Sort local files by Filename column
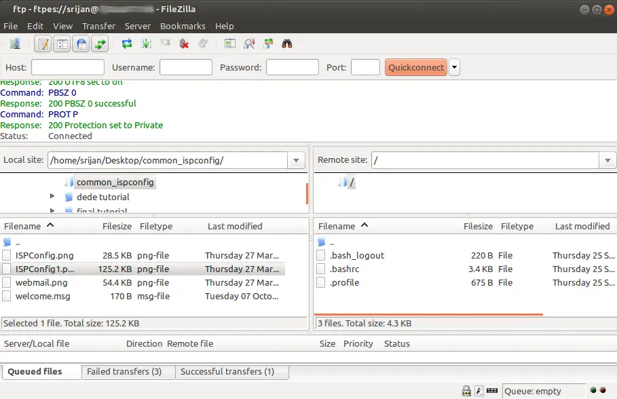This screenshot has width=617, height=399. [x=29, y=226]
